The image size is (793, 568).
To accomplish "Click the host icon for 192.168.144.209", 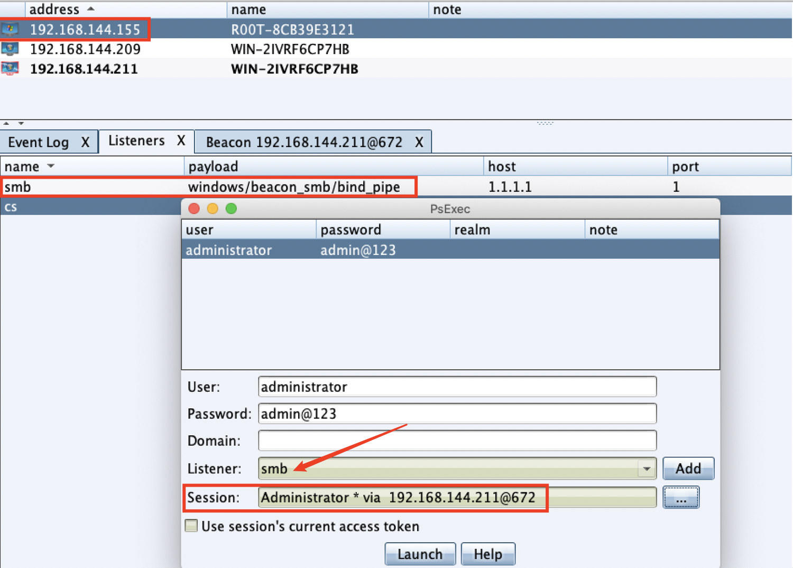I will pyautogui.click(x=10, y=49).
